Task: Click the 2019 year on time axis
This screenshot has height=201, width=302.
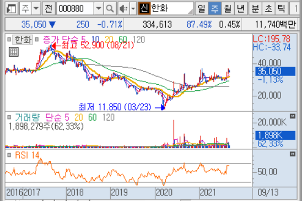Action: coord(120,192)
